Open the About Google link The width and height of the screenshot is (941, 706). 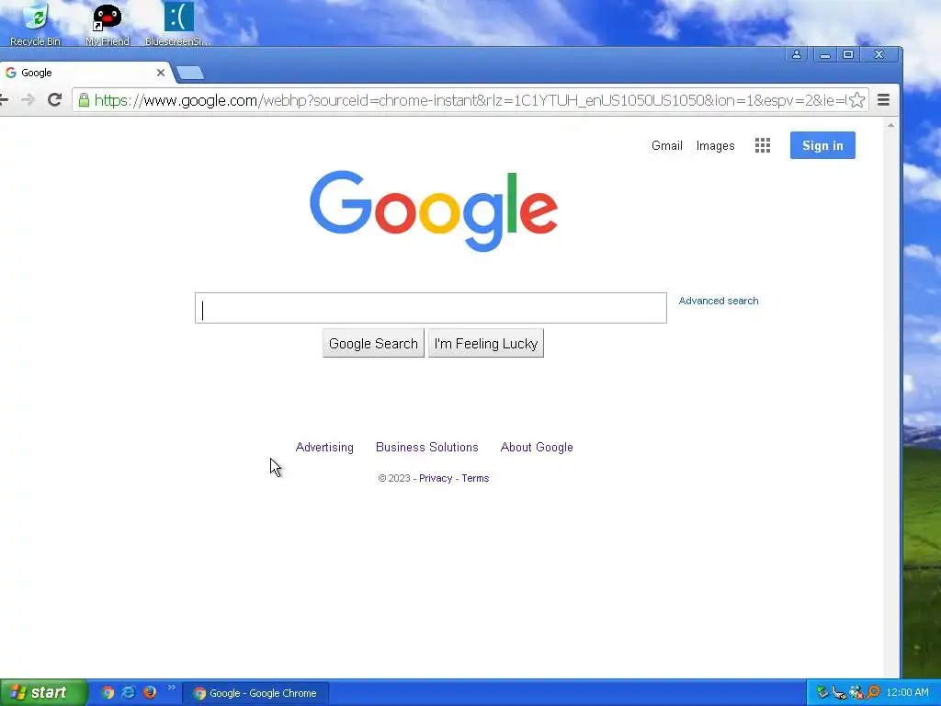click(537, 448)
